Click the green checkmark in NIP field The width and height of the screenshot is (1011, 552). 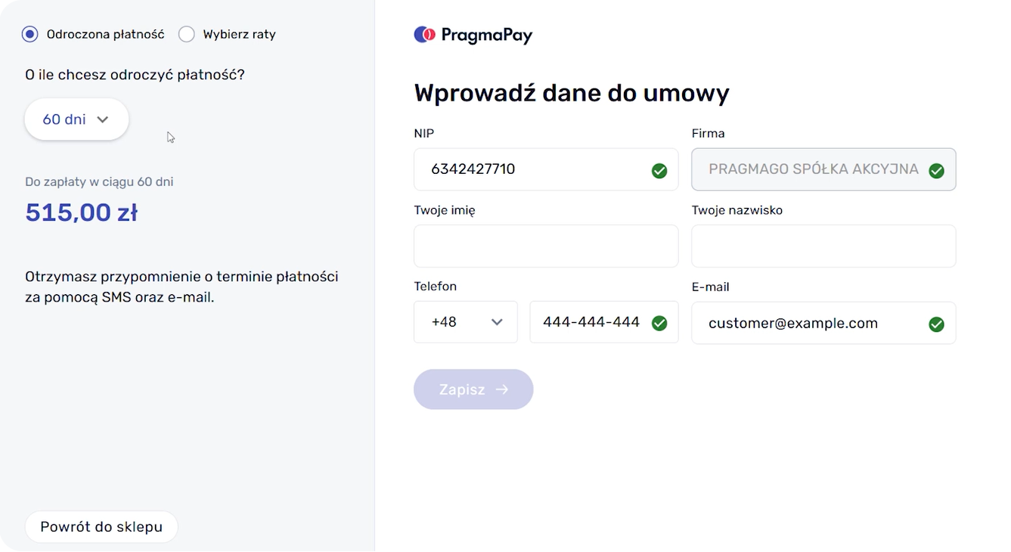click(659, 171)
